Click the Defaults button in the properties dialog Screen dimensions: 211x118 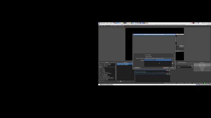[x=137, y=68]
